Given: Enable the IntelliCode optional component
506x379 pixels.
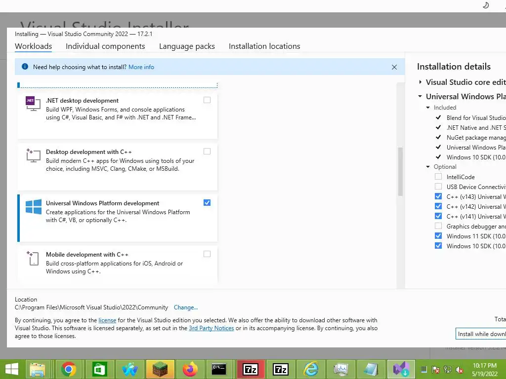Looking at the screenshot, I should [x=438, y=177].
